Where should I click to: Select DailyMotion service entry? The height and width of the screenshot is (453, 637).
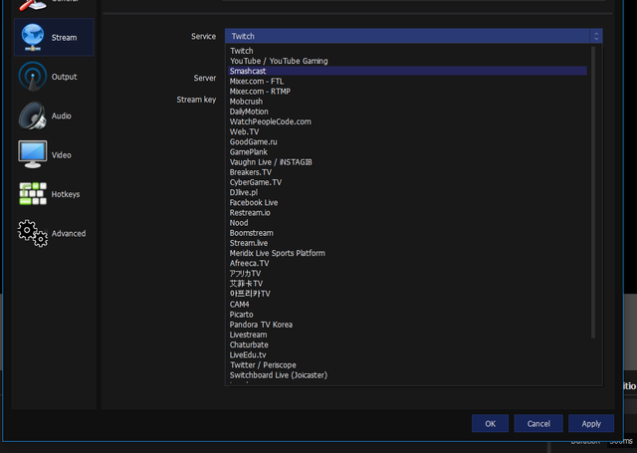[x=408, y=112]
